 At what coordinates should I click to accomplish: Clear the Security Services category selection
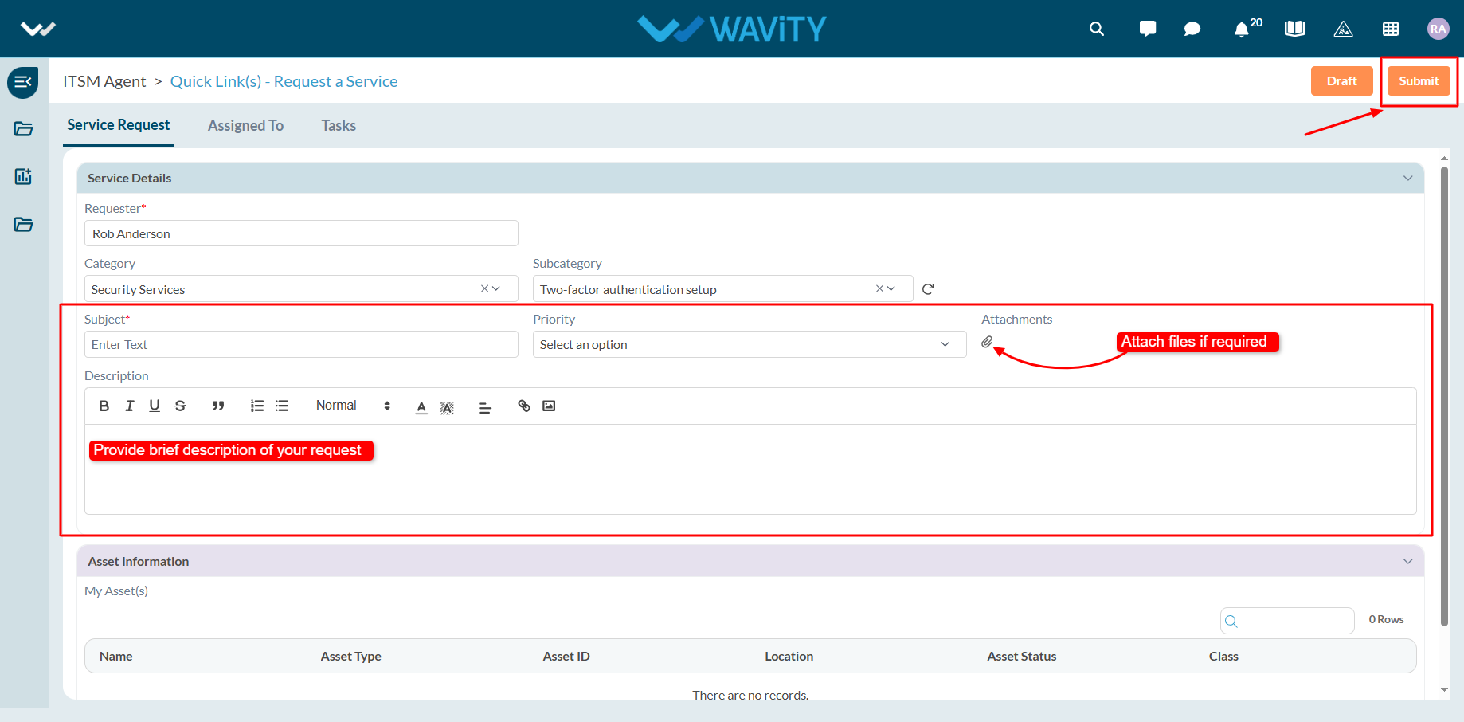[x=484, y=288]
